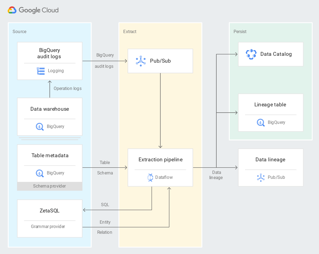This screenshot has height=254, width=319.
Task: Click the Pub/Sub icon in the Extract section
Action: (x=140, y=61)
